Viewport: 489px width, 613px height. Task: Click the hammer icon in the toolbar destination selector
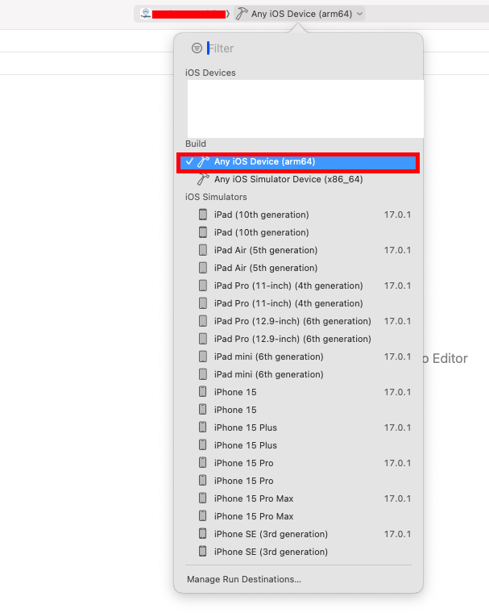[x=242, y=14]
